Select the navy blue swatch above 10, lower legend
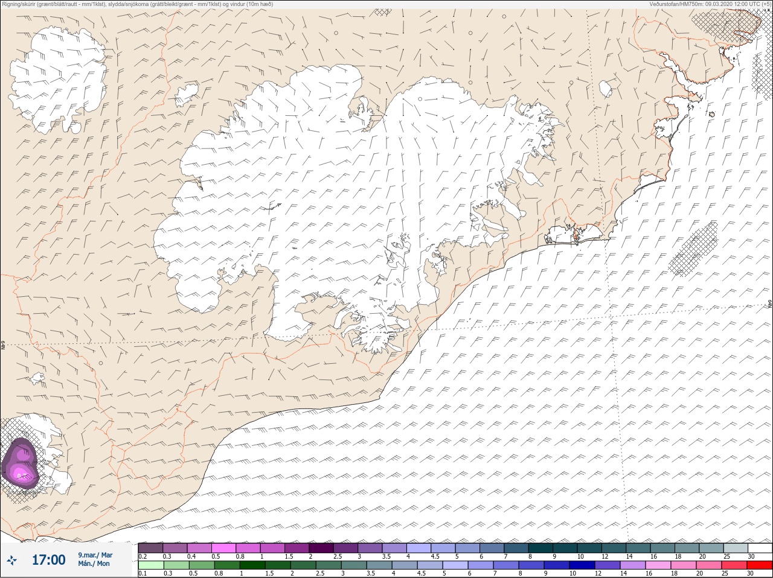This screenshot has height=578, width=773. pyautogui.click(x=581, y=565)
